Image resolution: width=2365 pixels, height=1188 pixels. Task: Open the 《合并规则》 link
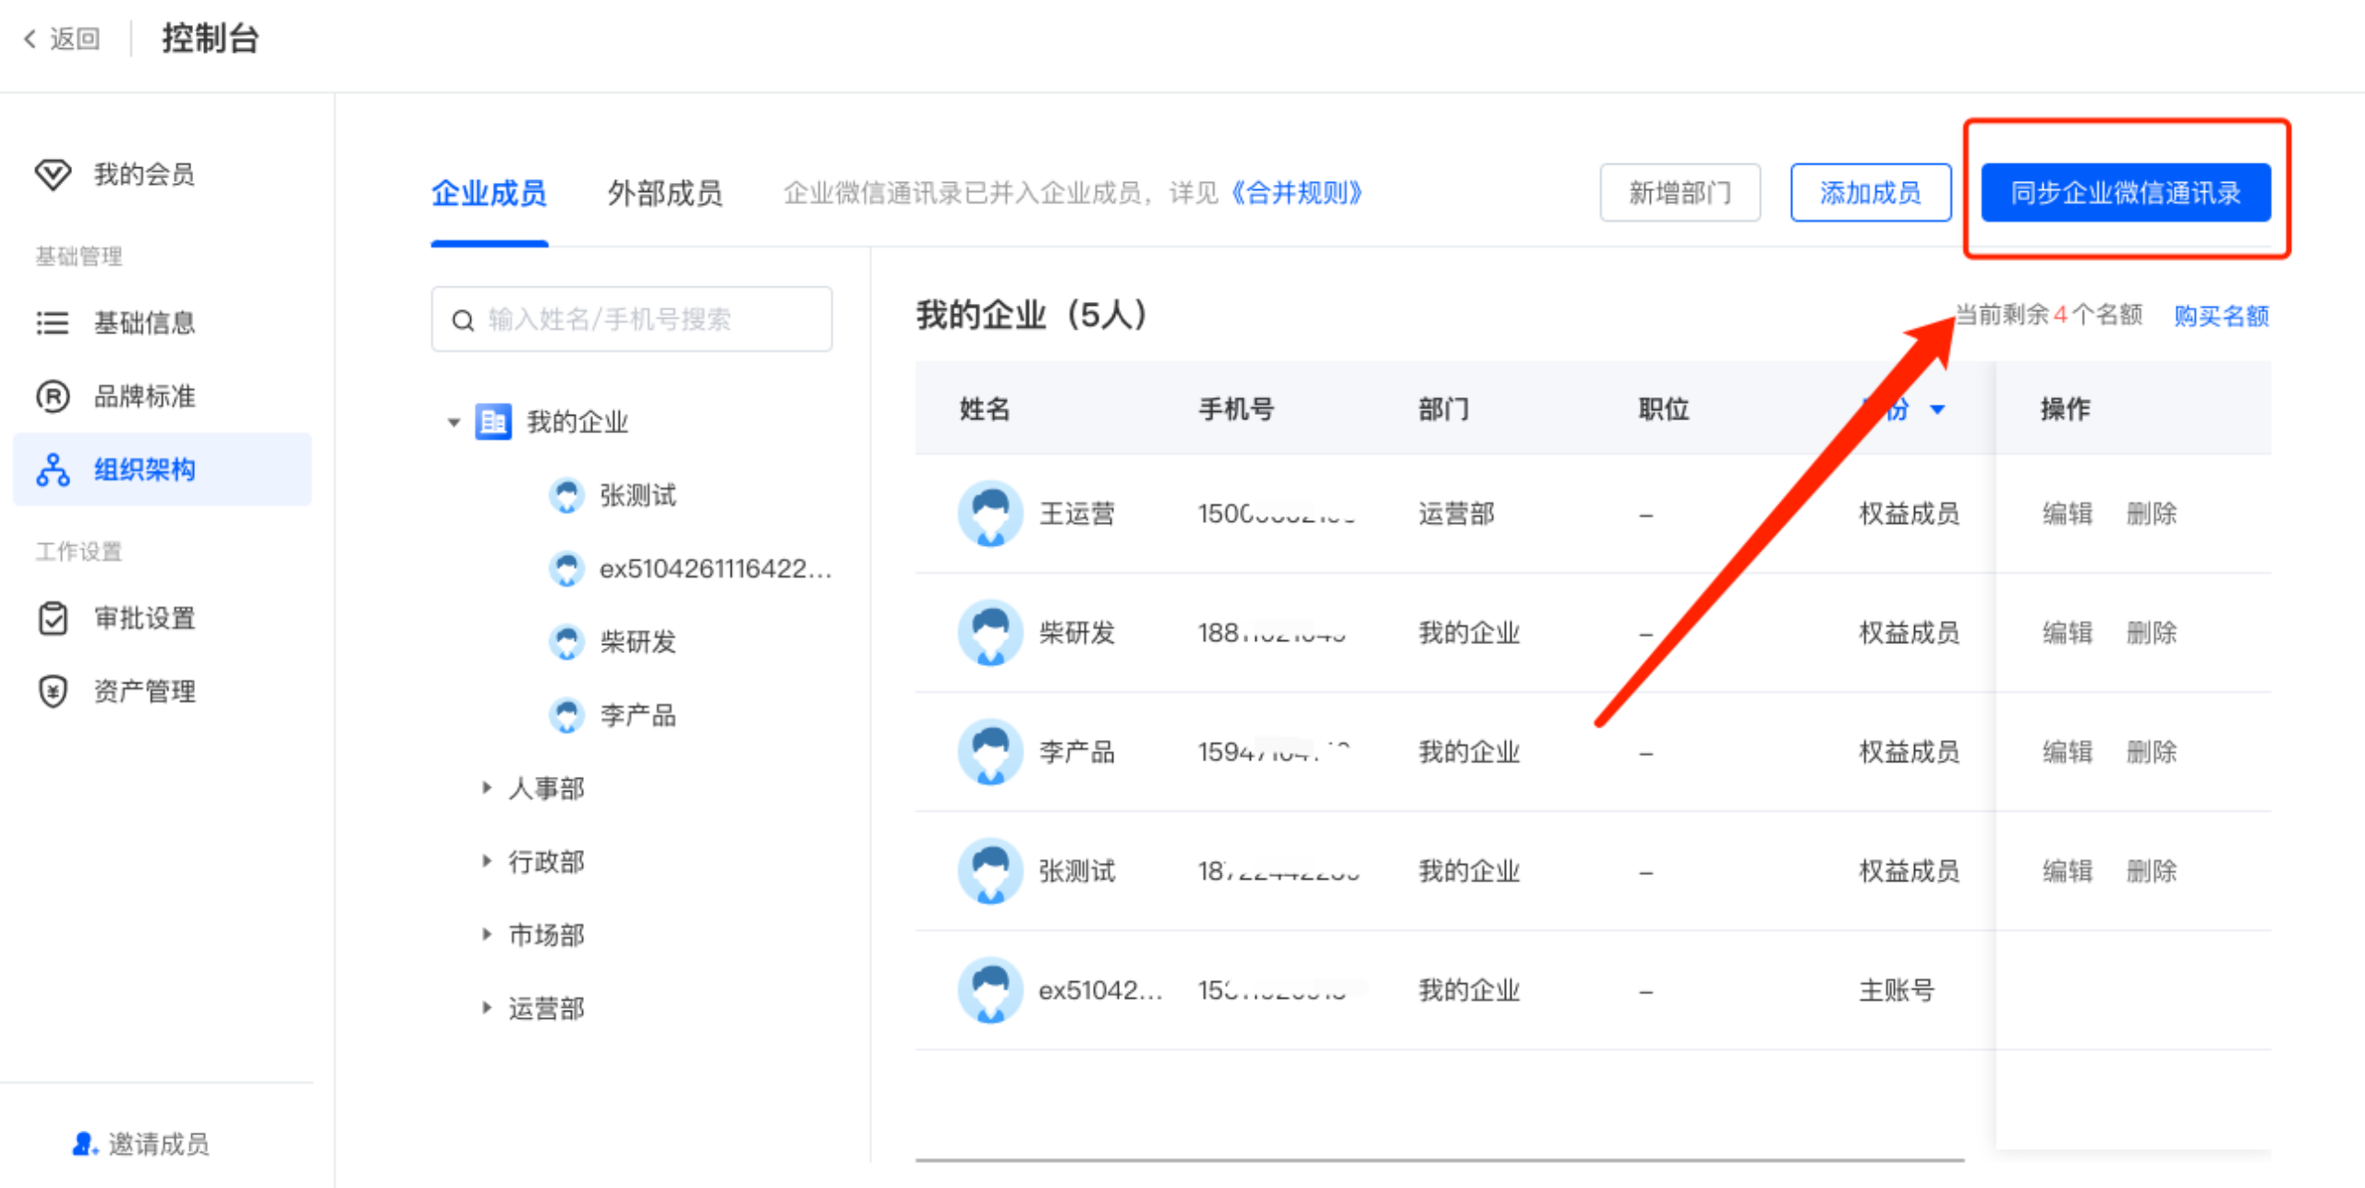click(1296, 193)
